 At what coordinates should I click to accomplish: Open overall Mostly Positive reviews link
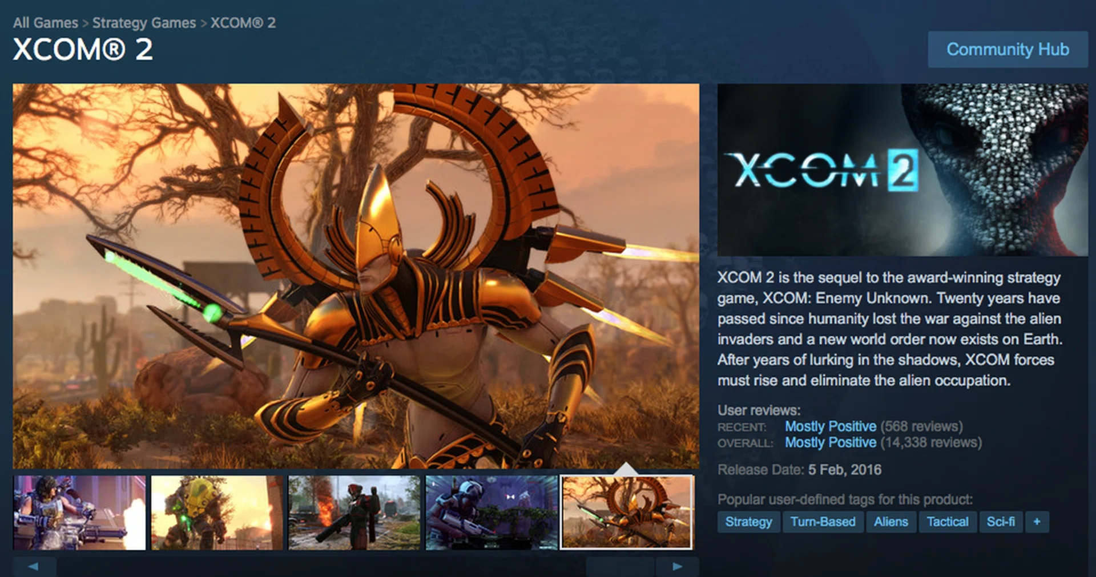point(830,442)
